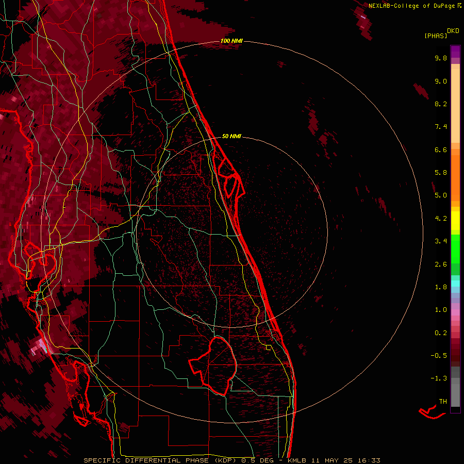Image resolution: width=464 pixels, height=464 pixels.
Task: Click the cyan color bar segment
Action: coord(455,283)
